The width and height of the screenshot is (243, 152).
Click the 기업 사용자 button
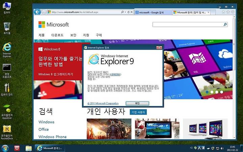pyautogui.click(x=138, y=112)
